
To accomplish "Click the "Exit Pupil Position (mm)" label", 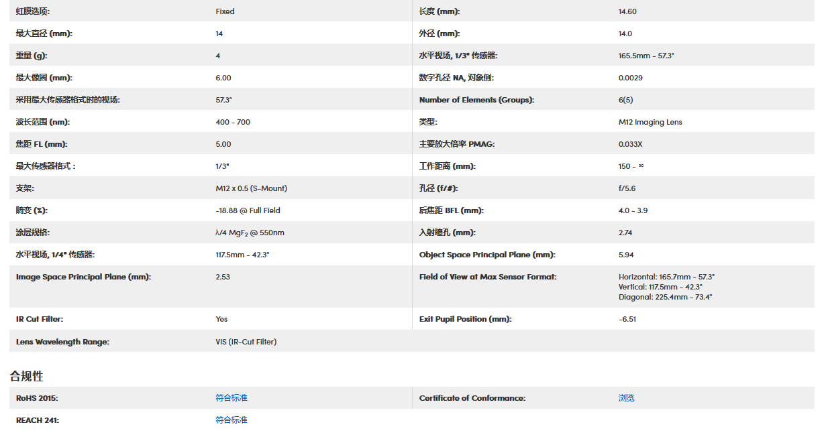I will 465,319.
